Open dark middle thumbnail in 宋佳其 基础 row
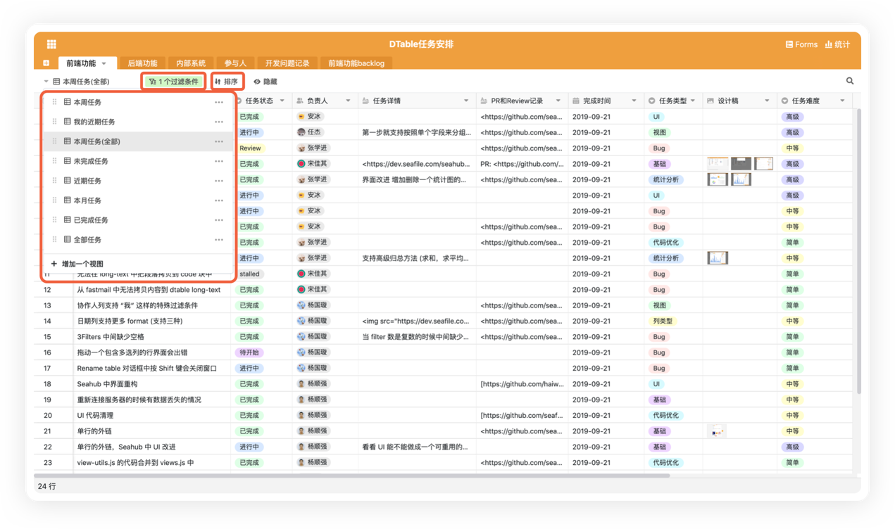 [741, 164]
